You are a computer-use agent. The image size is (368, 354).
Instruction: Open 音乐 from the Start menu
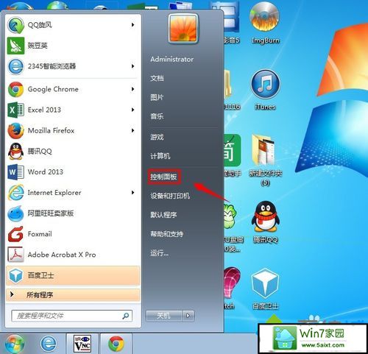[157, 116]
